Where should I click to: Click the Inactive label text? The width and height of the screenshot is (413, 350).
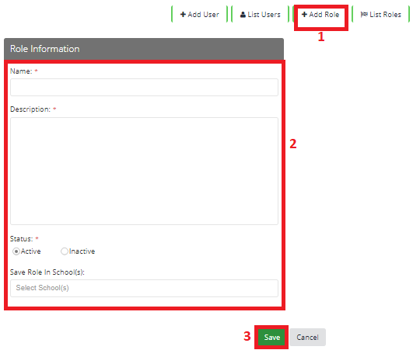tap(82, 251)
